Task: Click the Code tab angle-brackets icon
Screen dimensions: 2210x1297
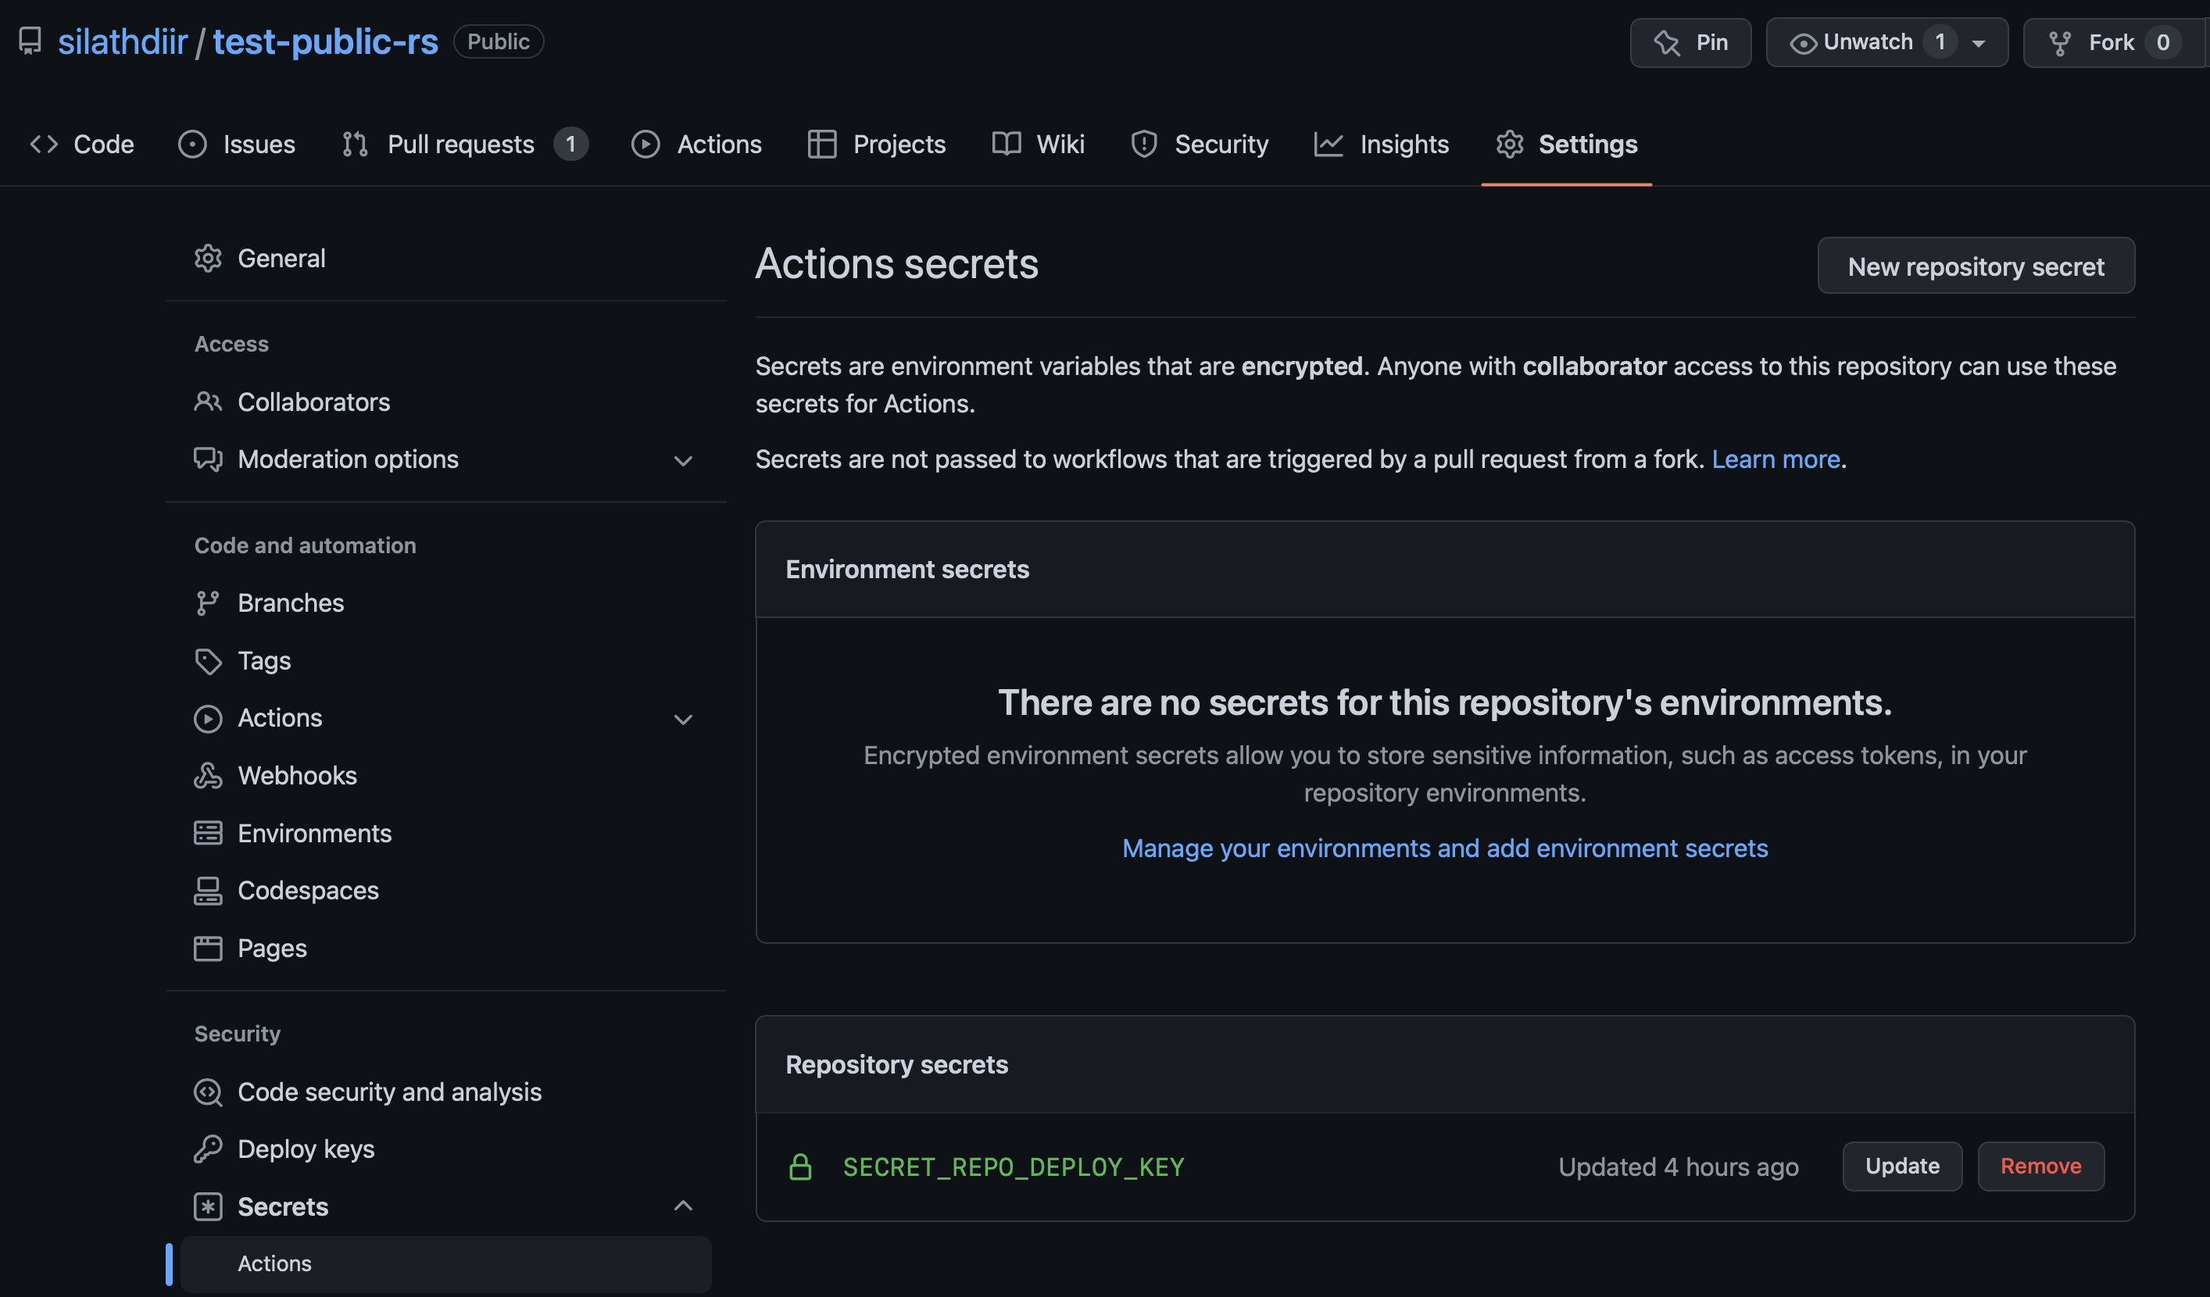Action: (44, 144)
